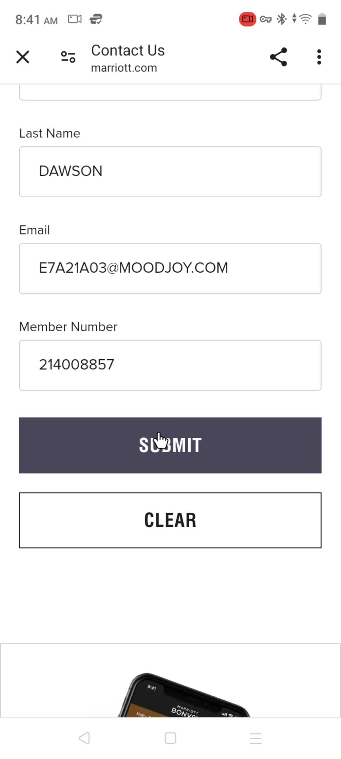Focus the Member Number field

click(170, 365)
